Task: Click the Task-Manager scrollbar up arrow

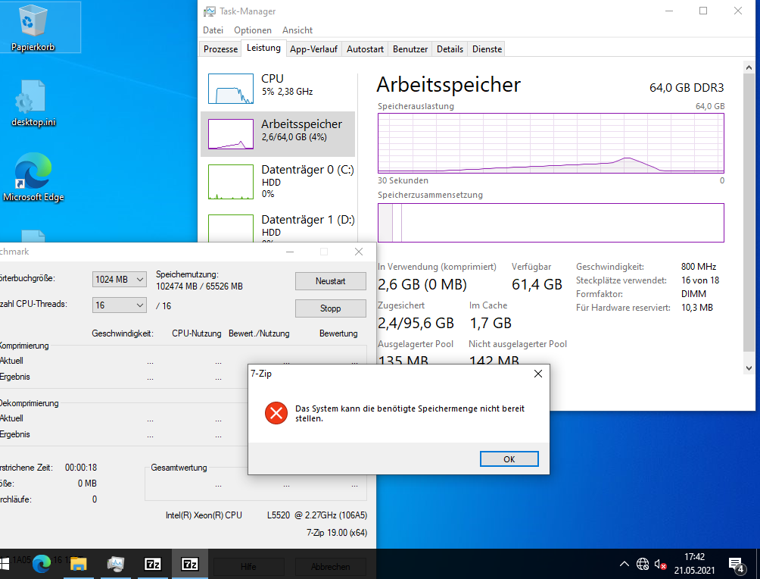Action: pos(749,68)
